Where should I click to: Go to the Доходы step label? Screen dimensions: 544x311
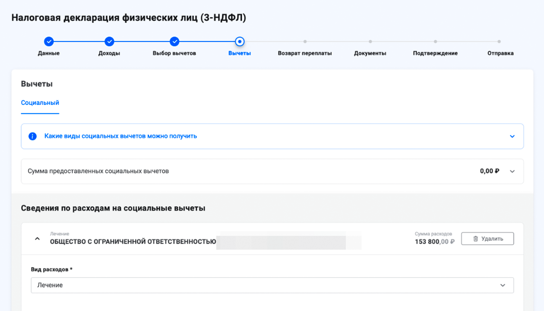point(109,54)
